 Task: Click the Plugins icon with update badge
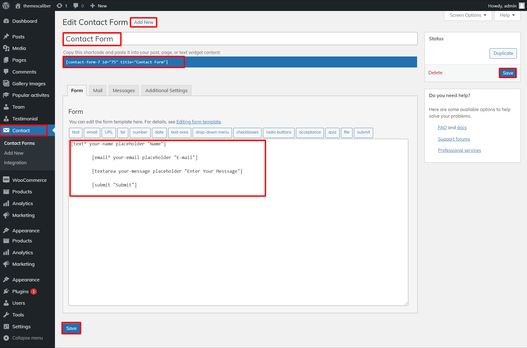[x=7, y=291]
